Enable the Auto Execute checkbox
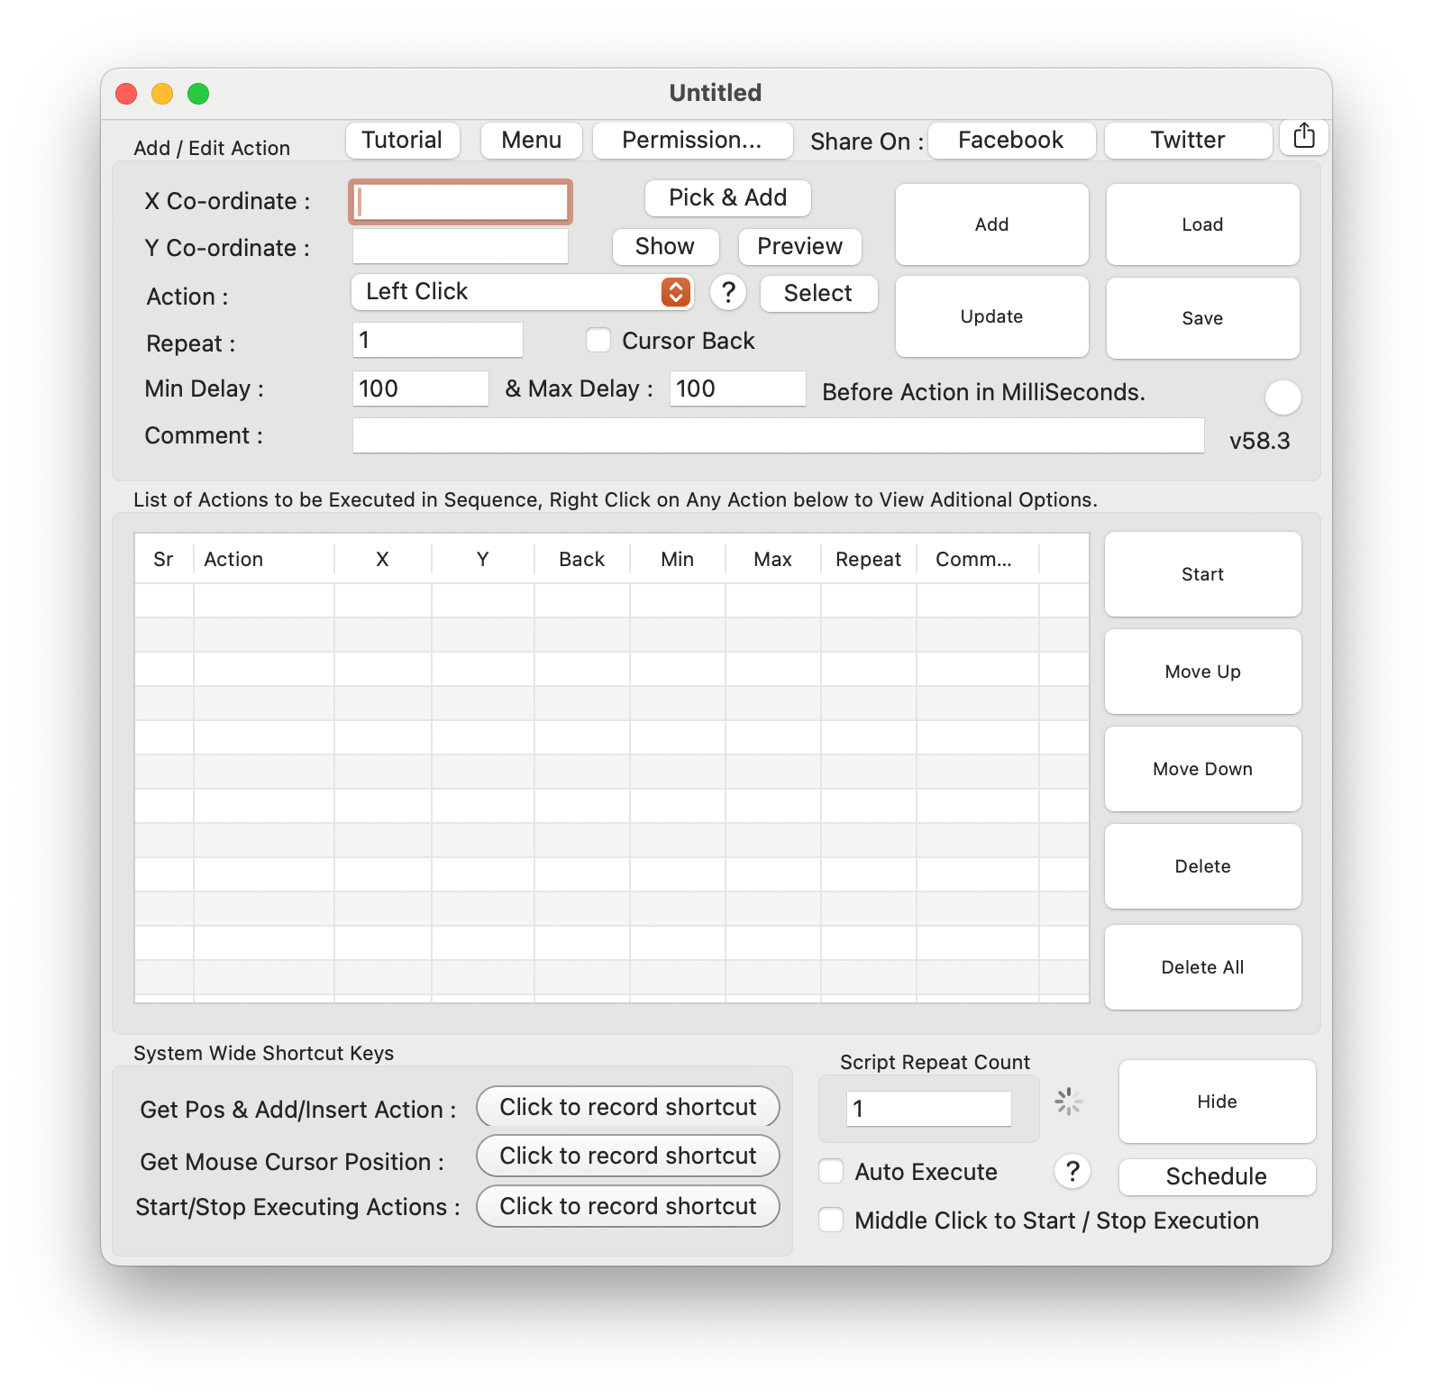This screenshot has height=1399, width=1433. point(831,1171)
